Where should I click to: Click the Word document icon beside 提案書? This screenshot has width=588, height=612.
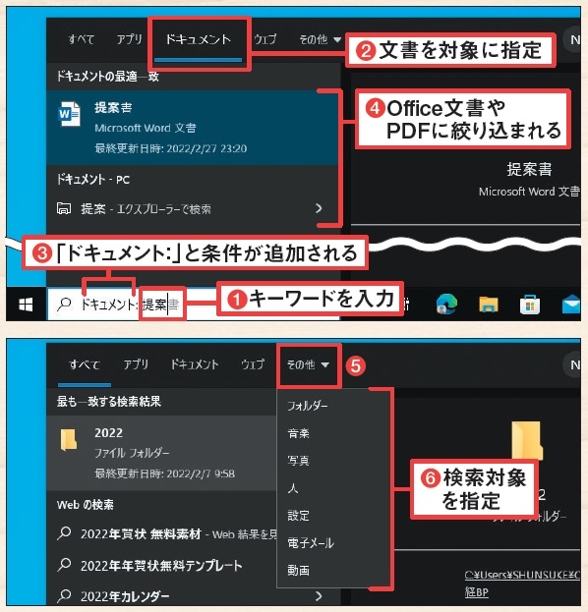tap(69, 114)
